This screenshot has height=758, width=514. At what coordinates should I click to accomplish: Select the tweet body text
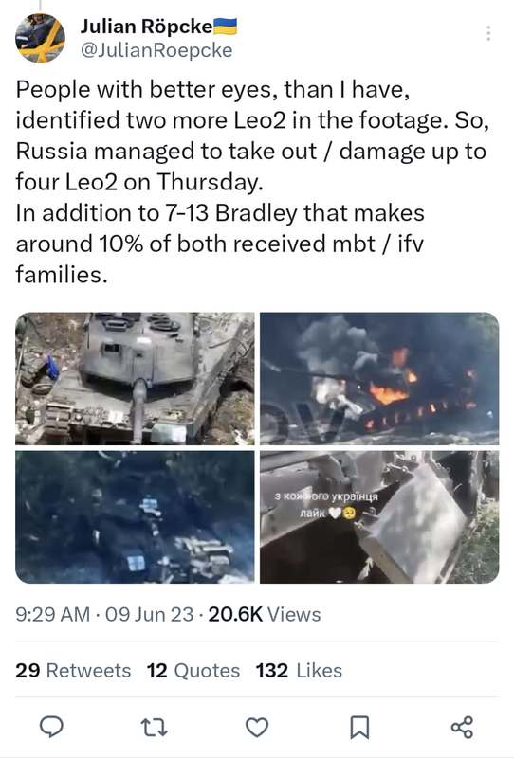pos(252,182)
